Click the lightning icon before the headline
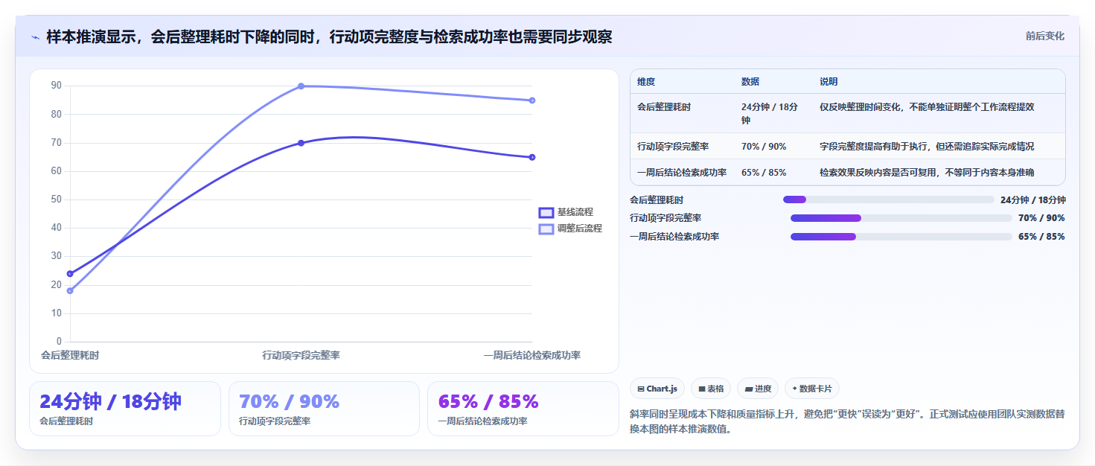 [x=35, y=37]
